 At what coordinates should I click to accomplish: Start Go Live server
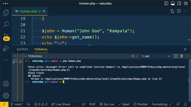(107, 104)
